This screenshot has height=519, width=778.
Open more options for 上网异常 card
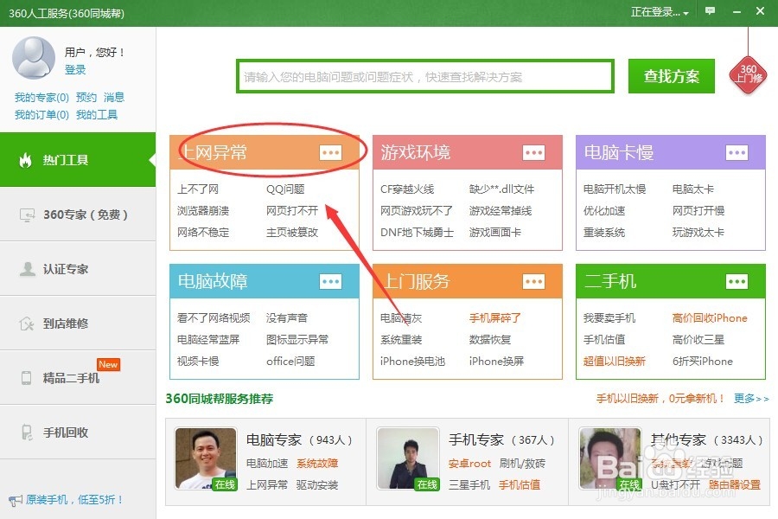click(x=330, y=152)
